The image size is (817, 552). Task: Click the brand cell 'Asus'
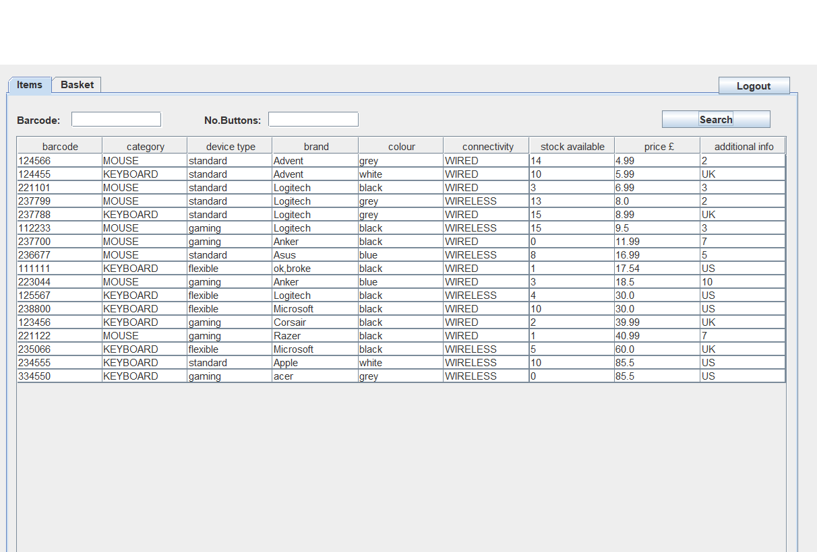(x=315, y=255)
